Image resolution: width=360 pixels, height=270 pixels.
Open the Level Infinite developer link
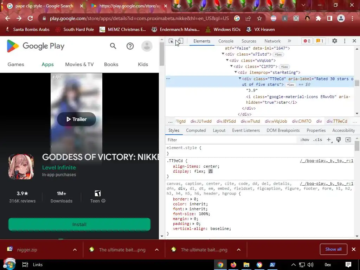pyautogui.click(x=59, y=168)
